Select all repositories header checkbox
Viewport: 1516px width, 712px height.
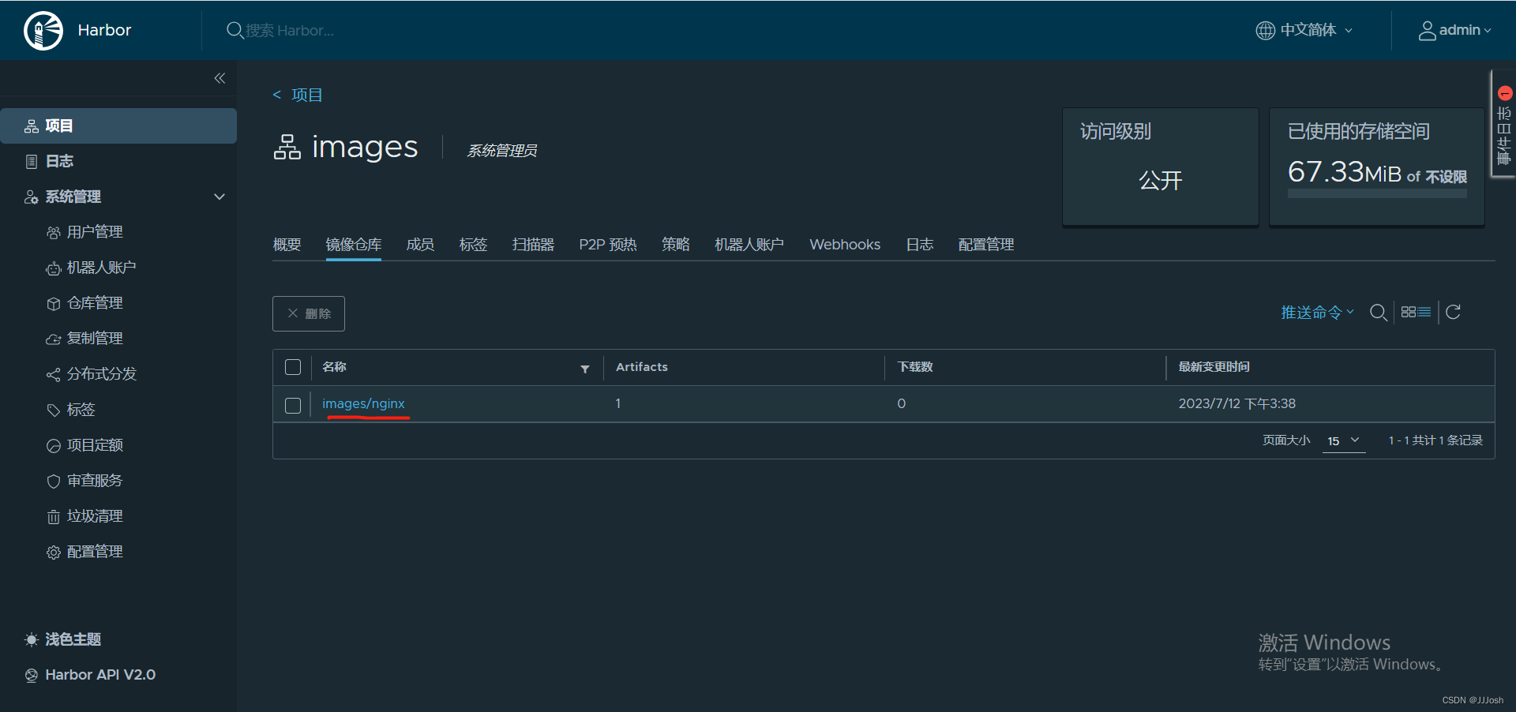point(293,367)
